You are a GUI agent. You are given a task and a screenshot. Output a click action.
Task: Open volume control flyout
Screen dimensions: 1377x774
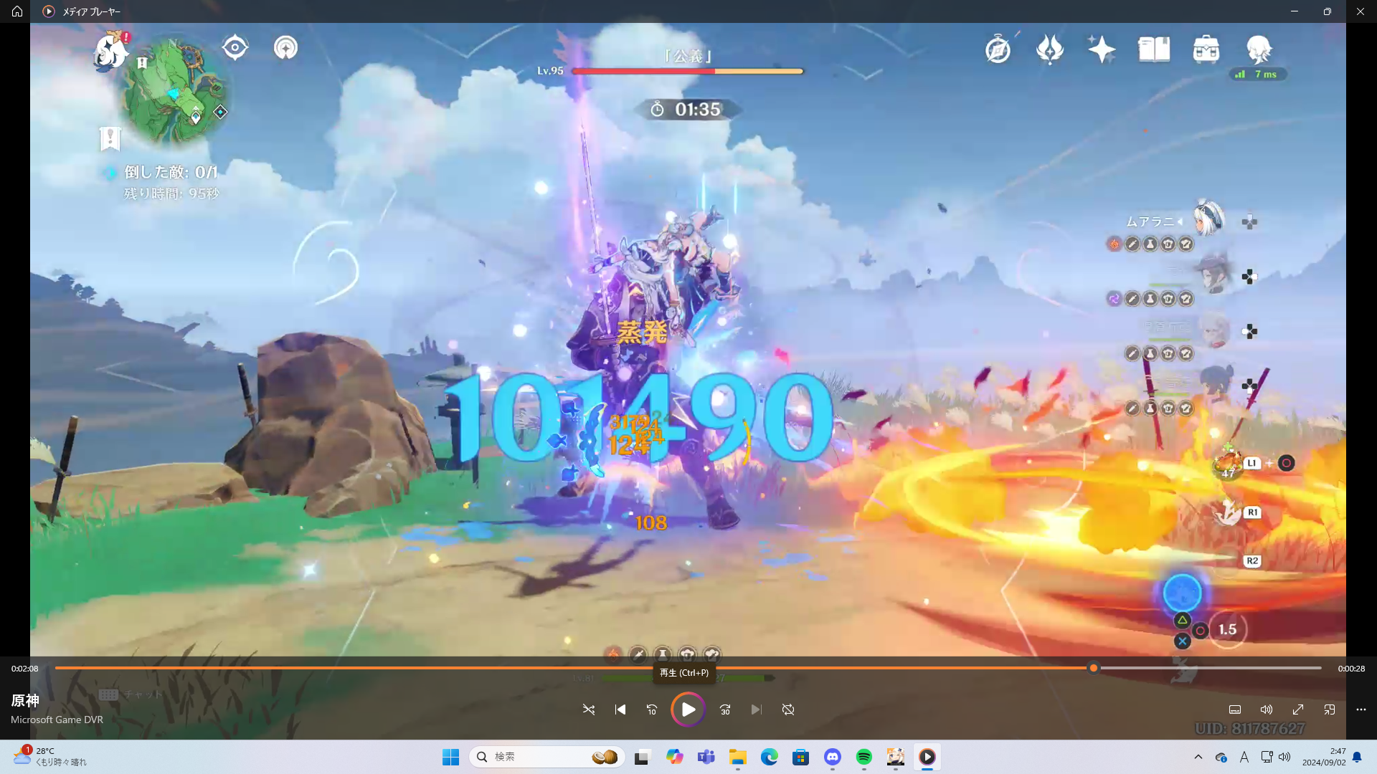click(x=1267, y=709)
